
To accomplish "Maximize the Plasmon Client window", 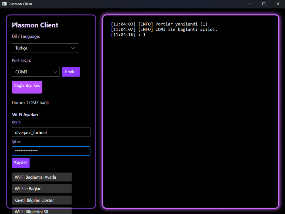I will point(264,4).
